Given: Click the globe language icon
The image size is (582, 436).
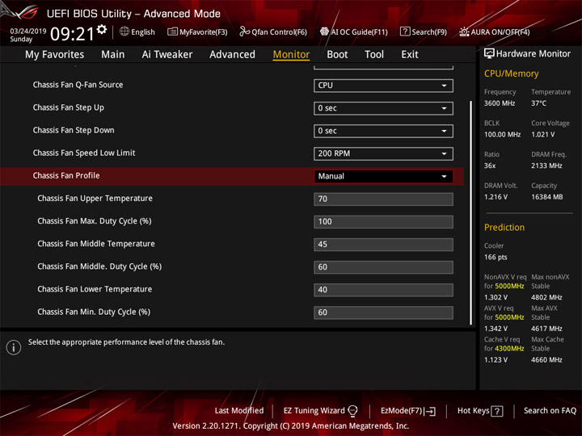Looking at the screenshot, I should coord(124,31).
